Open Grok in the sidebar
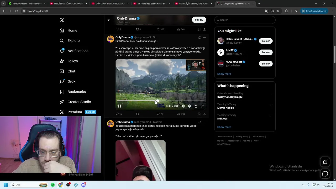Image resolution: width=336 pixels, height=189 pixels. pyautogui.click(x=67, y=81)
